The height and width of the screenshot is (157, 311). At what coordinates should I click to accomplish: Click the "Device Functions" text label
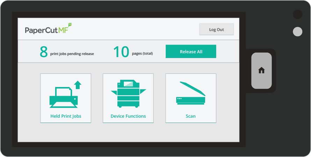coord(128,116)
